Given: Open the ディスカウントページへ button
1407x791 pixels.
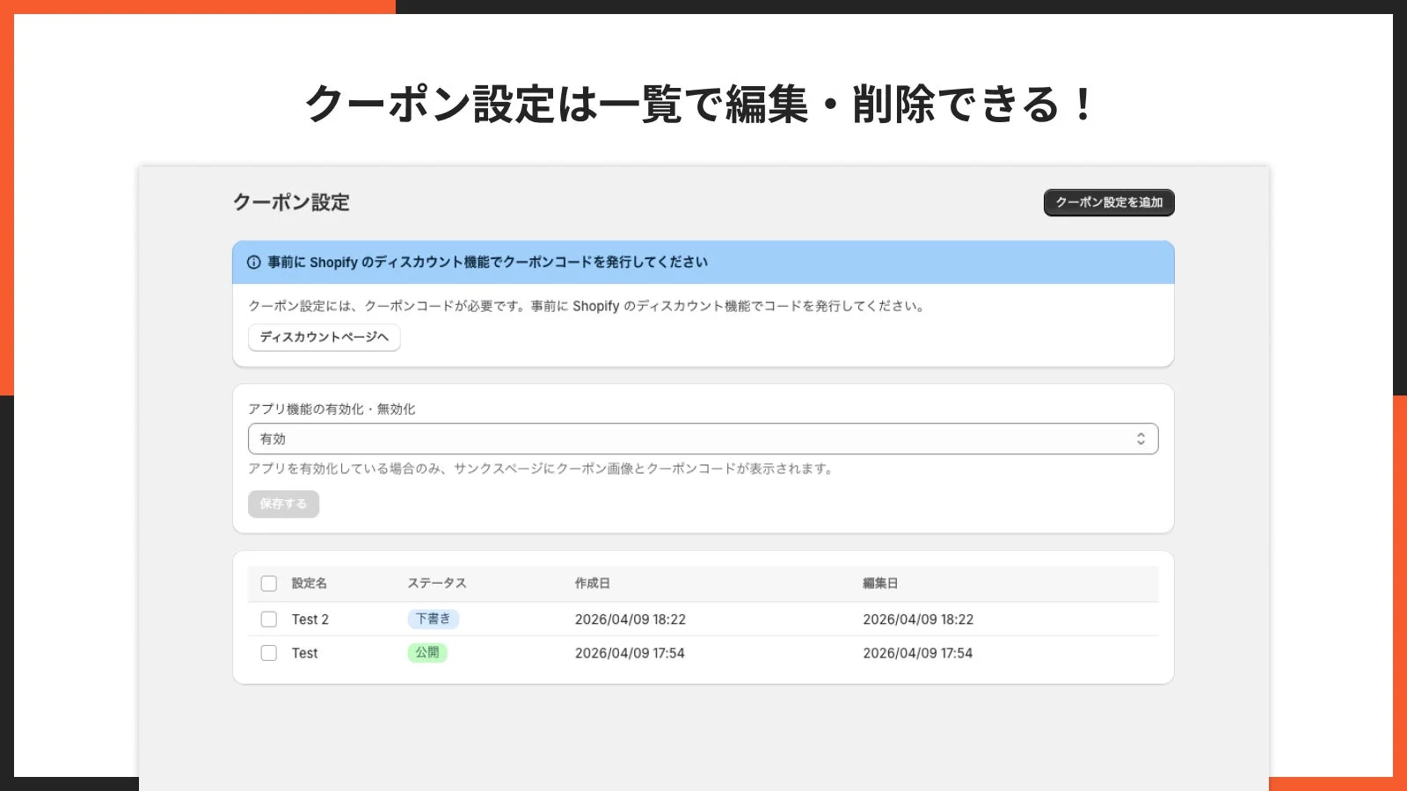Looking at the screenshot, I should pyautogui.click(x=324, y=337).
